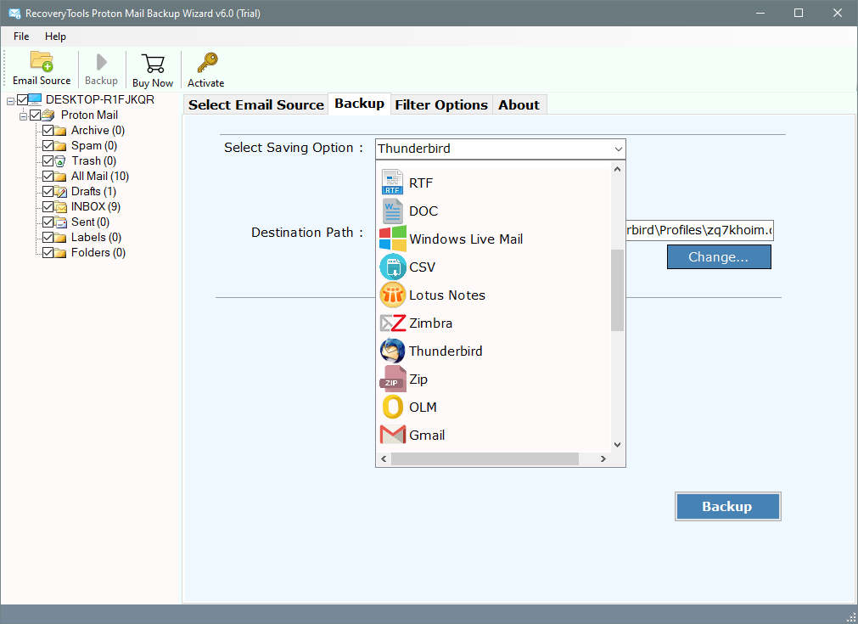The image size is (858, 624).
Task: Select the Thunderbird icon in list
Action: (x=392, y=351)
